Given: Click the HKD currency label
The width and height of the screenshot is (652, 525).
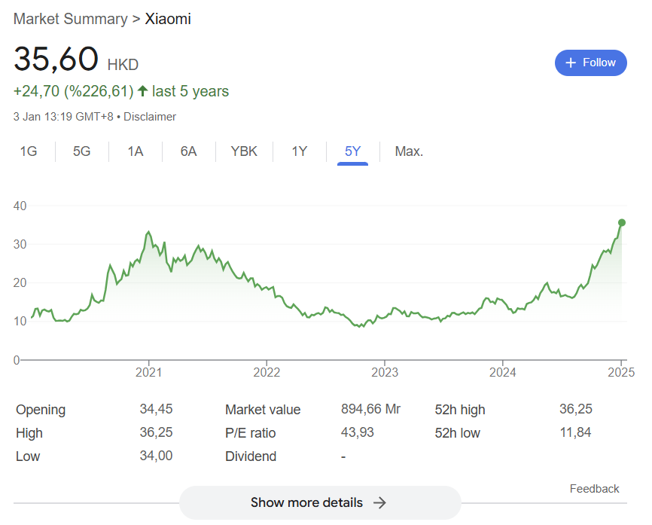Looking at the screenshot, I should point(123,65).
